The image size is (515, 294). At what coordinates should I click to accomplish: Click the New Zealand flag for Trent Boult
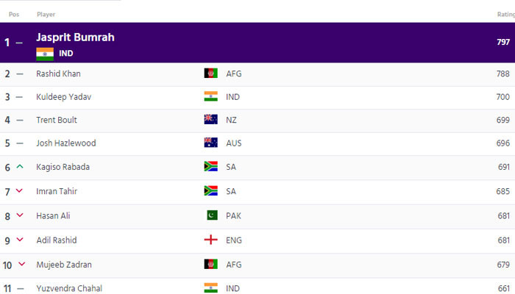pos(210,120)
